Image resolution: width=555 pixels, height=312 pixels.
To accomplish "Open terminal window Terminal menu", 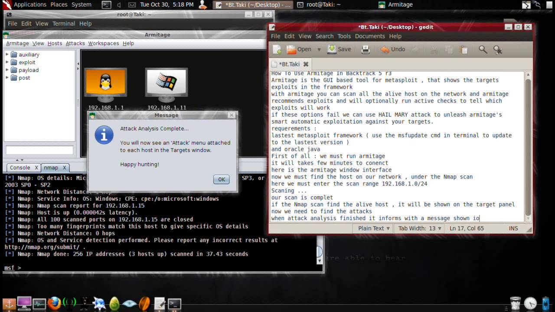I will pos(64,23).
